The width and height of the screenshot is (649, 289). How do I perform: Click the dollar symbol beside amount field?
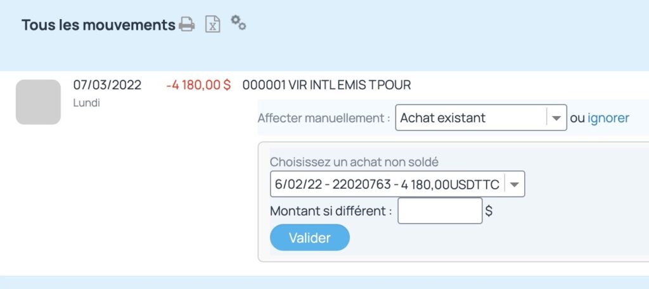coord(489,211)
